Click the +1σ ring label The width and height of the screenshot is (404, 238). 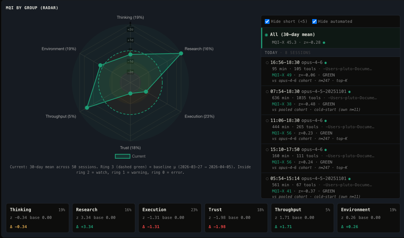tap(130, 40)
